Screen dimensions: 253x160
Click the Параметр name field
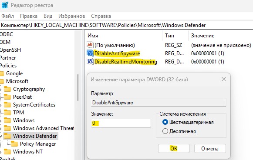[159, 103]
